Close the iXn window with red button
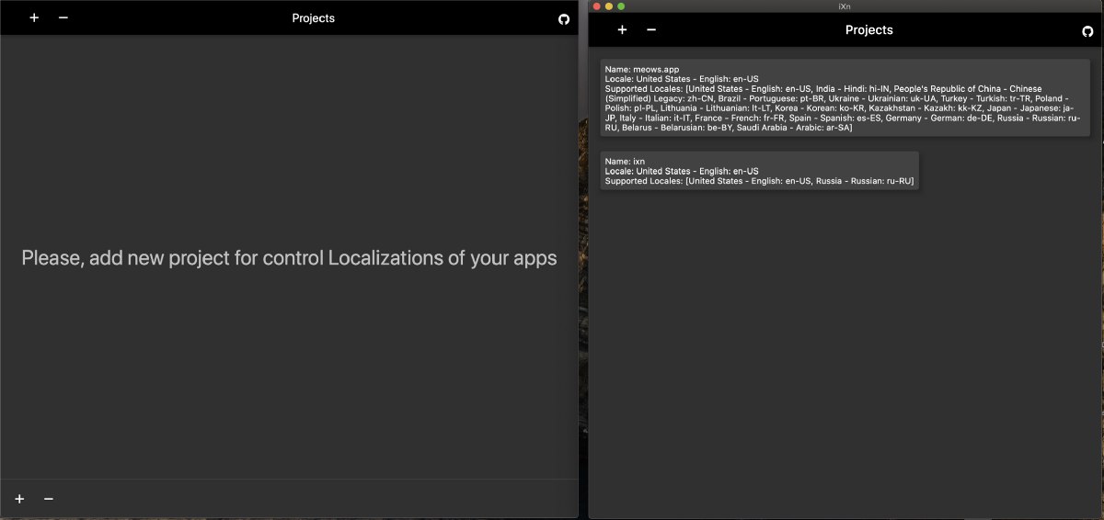The height and width of the screenshot is (520, 1104). (x=596, y=6)
